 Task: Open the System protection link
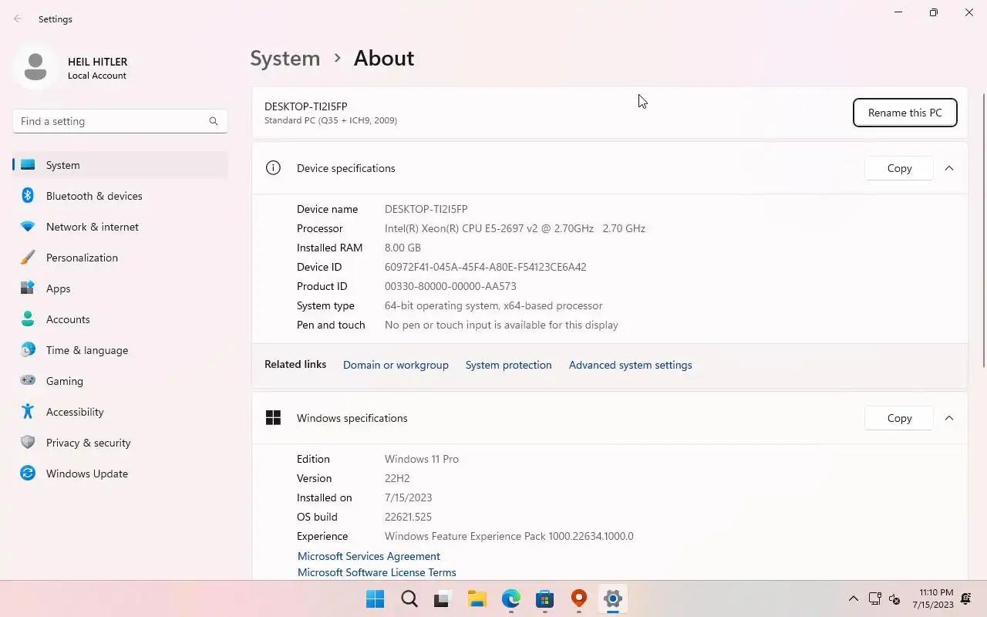pos(509,365)
